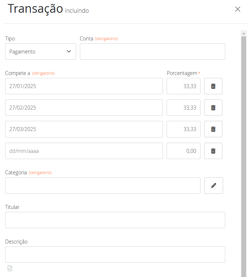The height and width of the screenshot is (277, 249).
Task: Delete the 27/01/2025 installment row
Action: click(x=213, y=86)
